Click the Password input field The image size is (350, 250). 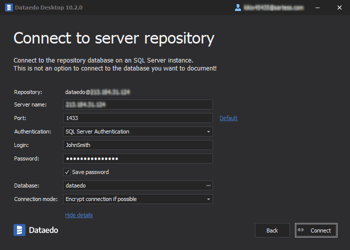coord(138,158)
